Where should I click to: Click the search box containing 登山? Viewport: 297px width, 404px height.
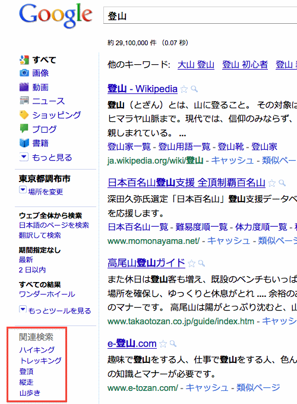pyautogui.click(x=200, y=15)
